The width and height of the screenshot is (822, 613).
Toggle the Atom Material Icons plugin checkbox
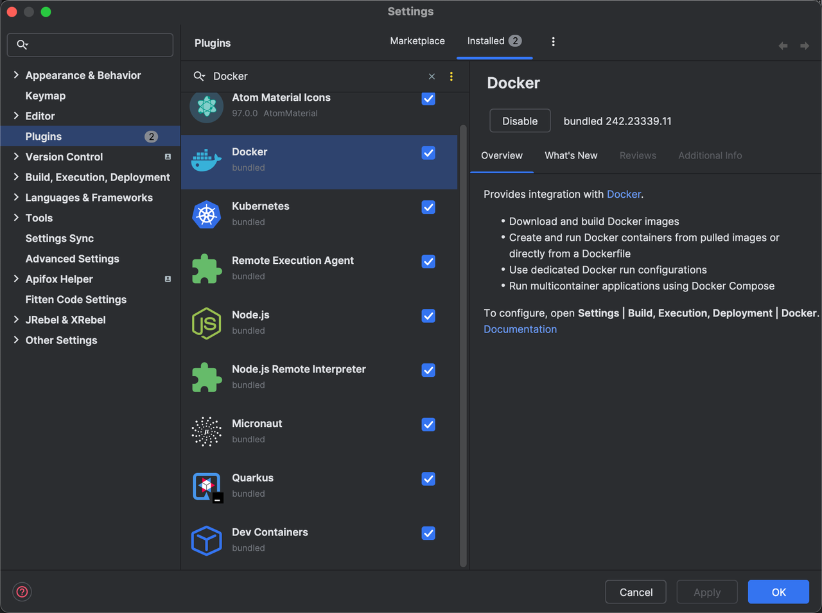pos(428,99)
